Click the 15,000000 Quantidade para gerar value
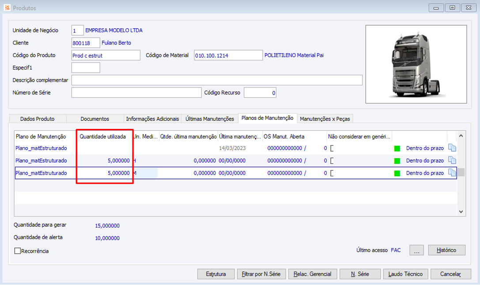Screen dimensions: 480x285 (107, 225)
